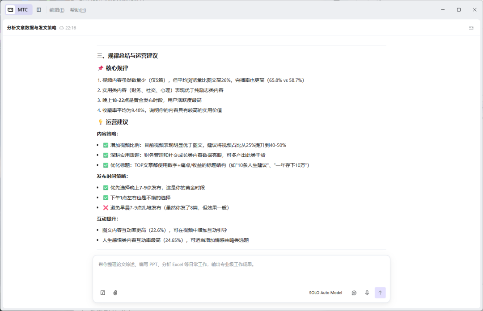Maximize the MTC window
The height and width of the screenshot is (311, 483).
tap(459, 10)
